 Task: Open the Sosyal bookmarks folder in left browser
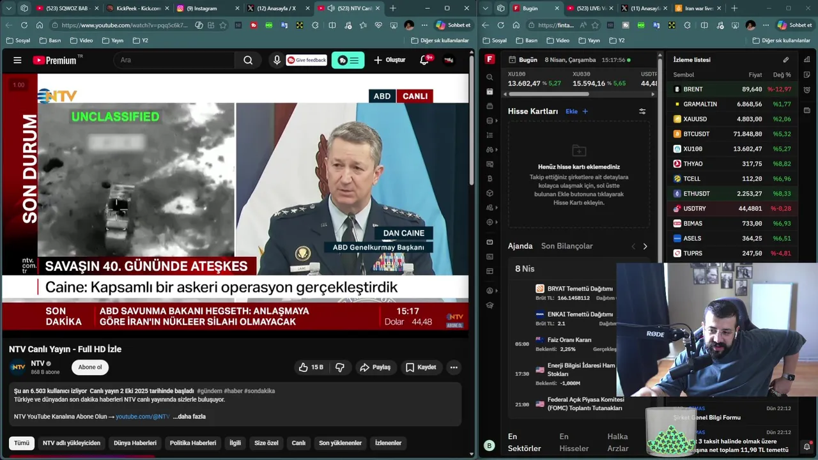(x=18, y=40)
